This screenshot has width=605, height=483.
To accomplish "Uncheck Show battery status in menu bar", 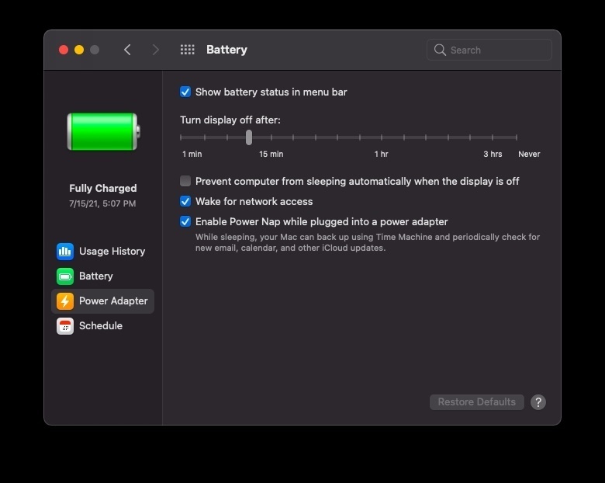I will 185,92.
